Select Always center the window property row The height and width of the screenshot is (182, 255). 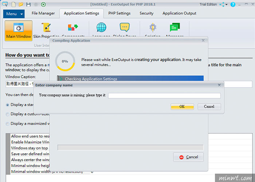pos(30,159)
